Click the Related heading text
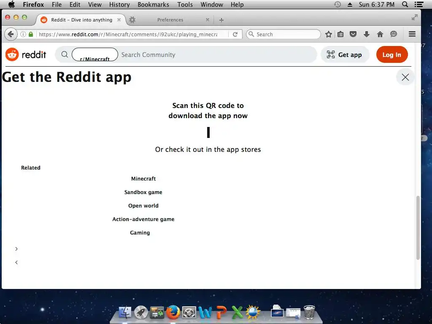 click(x=30, y=167)
